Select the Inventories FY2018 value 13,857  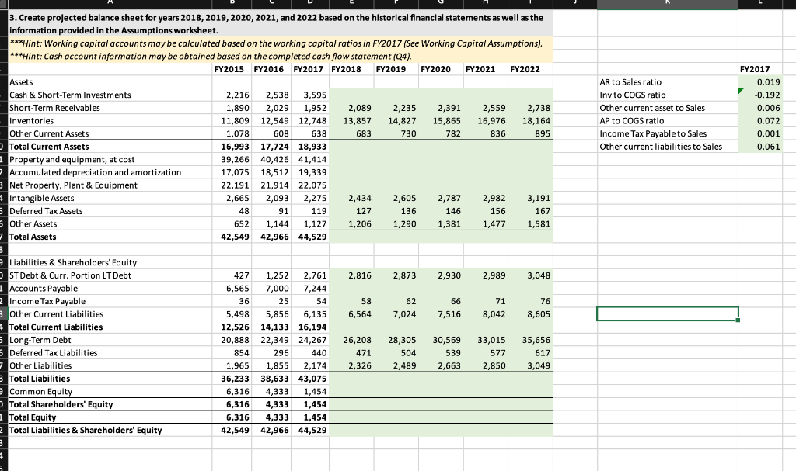tap(356, 120)
